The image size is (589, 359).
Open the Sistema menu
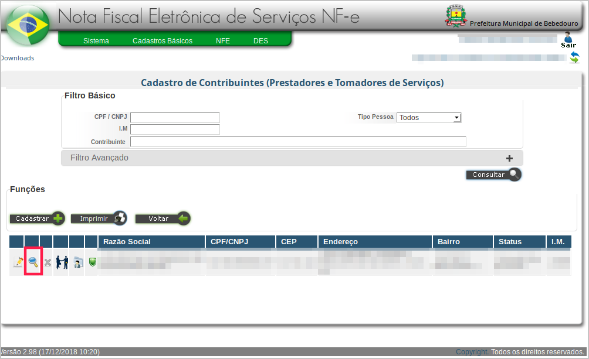96,40
